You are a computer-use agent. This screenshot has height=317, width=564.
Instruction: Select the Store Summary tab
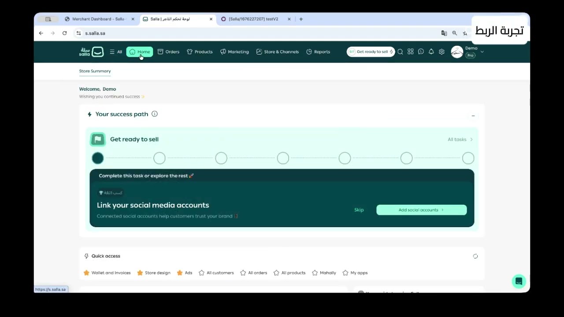coord(95,71)
